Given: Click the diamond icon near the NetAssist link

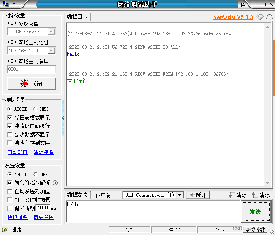Looking at the screenshot, I should point(260,17).
